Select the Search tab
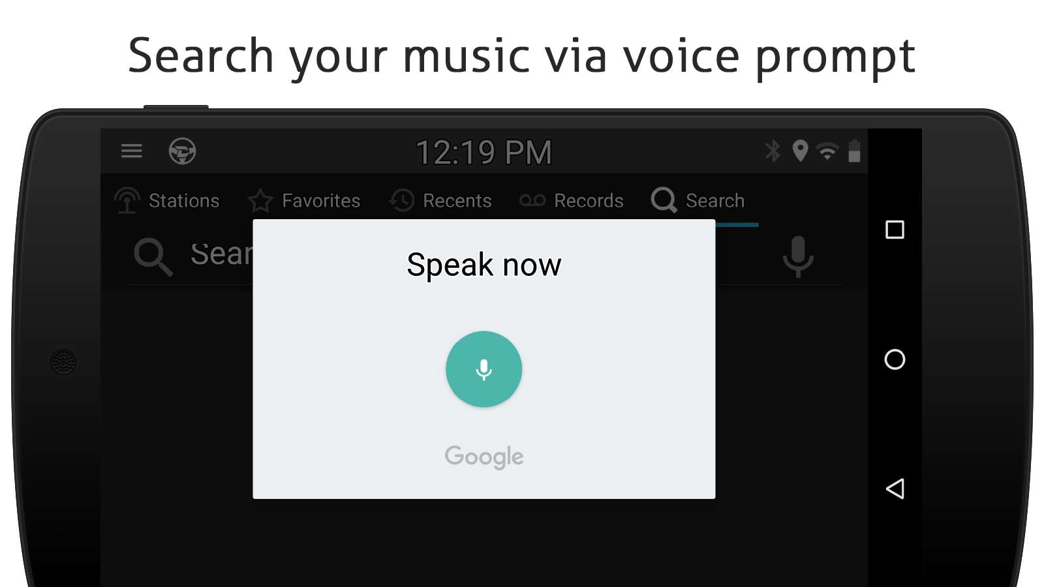Screen dimensions: 1044x587 coord(698,200)
